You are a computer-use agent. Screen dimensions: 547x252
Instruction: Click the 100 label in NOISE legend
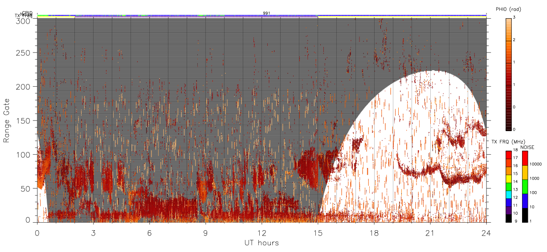(x=533, y=192)
